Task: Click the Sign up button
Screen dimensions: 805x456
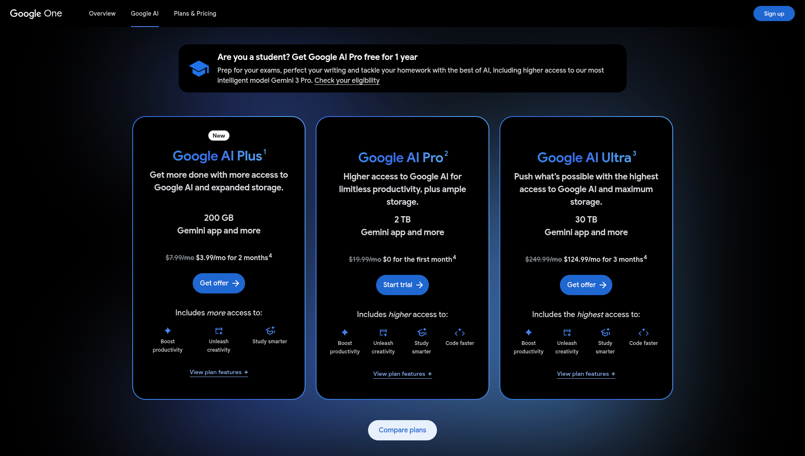Action: [774, 14]
